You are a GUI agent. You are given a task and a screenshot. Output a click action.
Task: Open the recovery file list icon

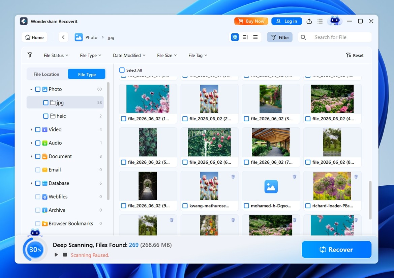320,21
